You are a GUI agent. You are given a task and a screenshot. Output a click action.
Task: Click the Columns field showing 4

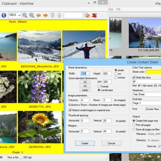click(x=85, y=100)
